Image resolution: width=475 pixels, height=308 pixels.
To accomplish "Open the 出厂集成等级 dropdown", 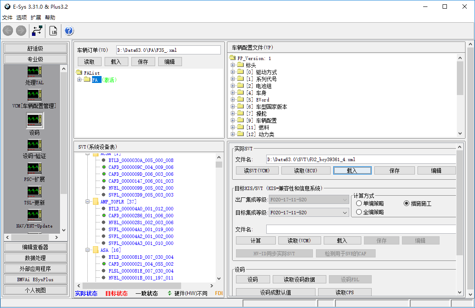I will tap(309, 200).
